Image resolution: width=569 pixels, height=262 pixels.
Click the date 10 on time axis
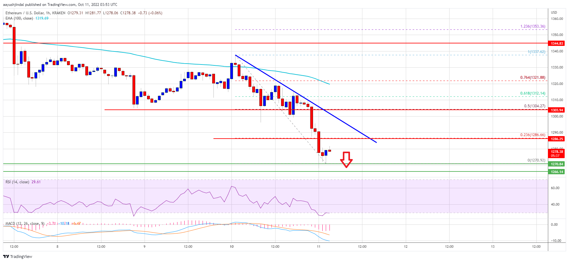tap(232, 246)
